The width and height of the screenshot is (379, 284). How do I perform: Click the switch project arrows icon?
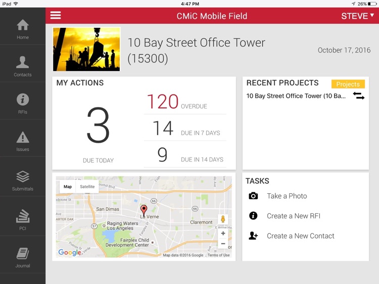pyautogui.click(x=359, y=96)
